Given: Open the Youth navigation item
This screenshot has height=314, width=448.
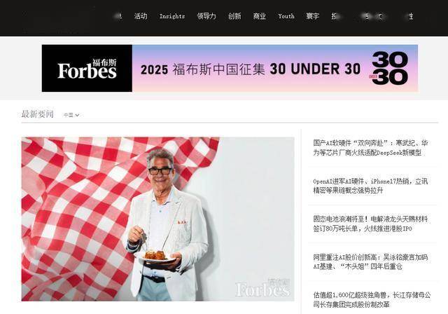Looking at the screenshot, I should click(286, 16).
